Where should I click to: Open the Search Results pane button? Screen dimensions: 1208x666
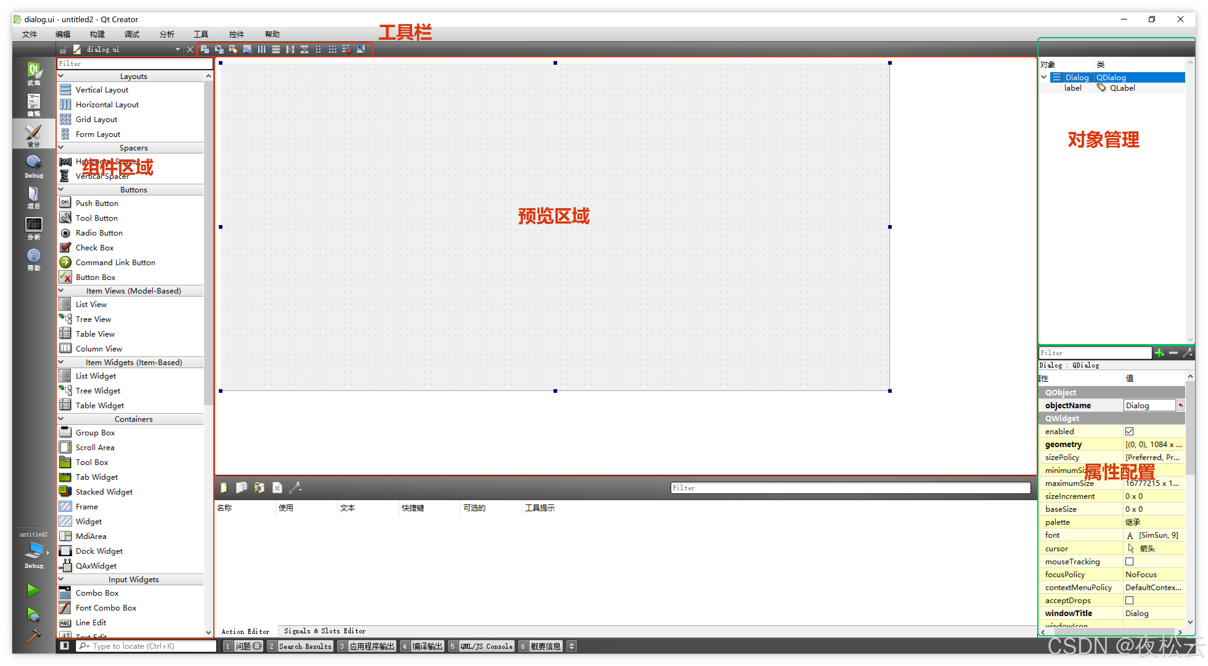305,646
